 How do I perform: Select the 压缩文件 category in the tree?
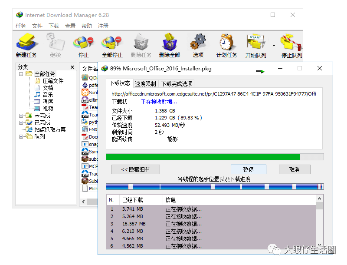click(53, 81)
